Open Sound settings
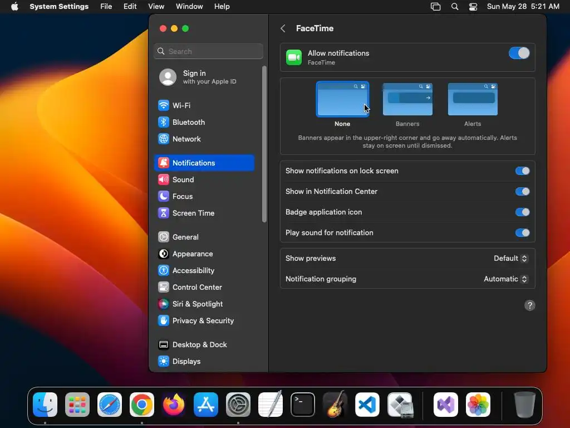This screenshot has height=428, width=570. tap(204, 180)
